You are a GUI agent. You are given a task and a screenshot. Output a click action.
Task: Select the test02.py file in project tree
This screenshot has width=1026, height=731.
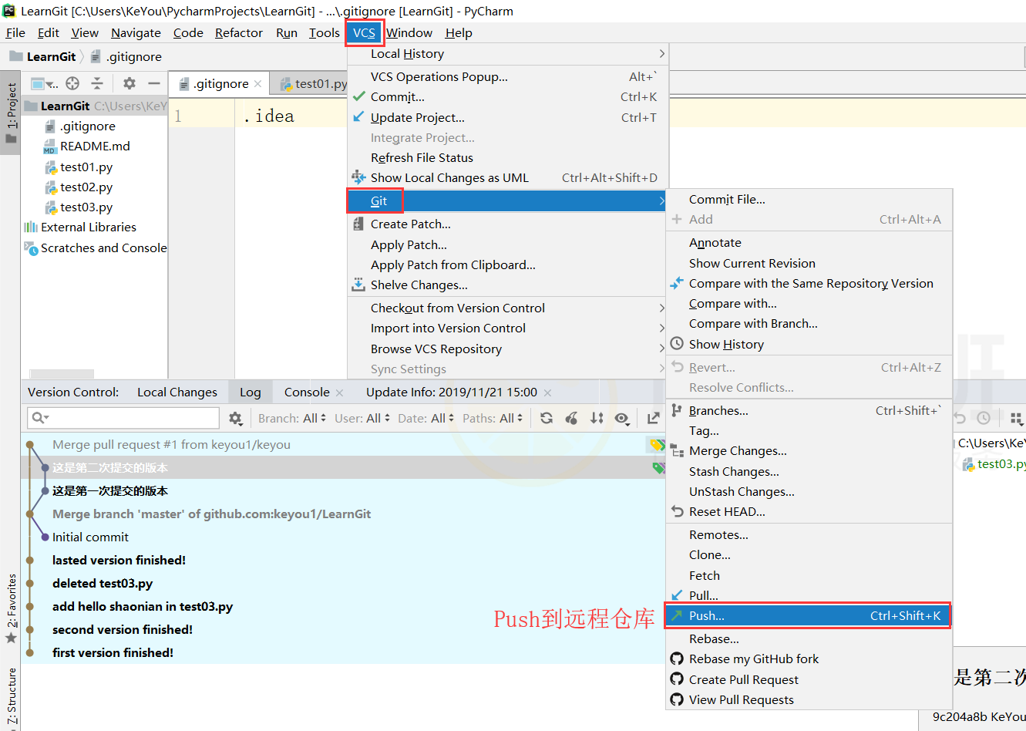click(86, 187)
